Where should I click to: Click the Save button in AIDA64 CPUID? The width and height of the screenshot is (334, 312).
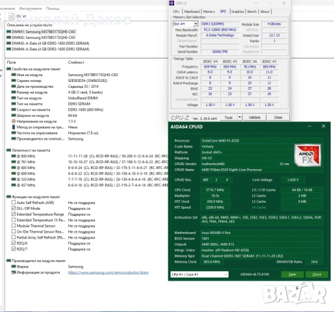[292, 274]
